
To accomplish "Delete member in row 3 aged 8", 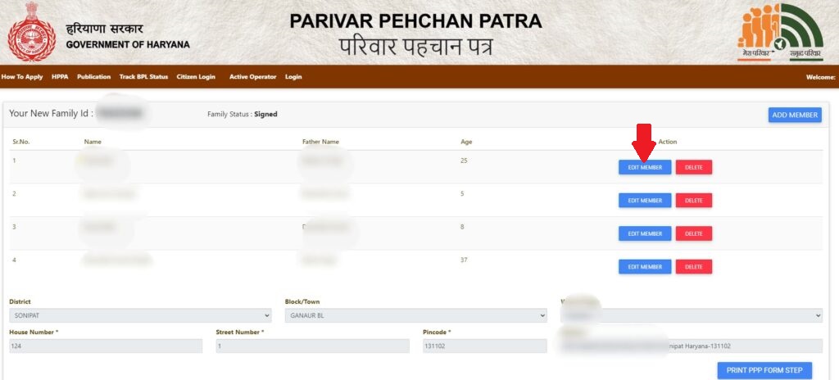I will click(693, 234).
